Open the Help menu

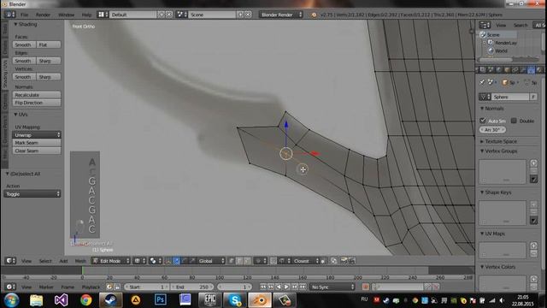coord(86,15)
